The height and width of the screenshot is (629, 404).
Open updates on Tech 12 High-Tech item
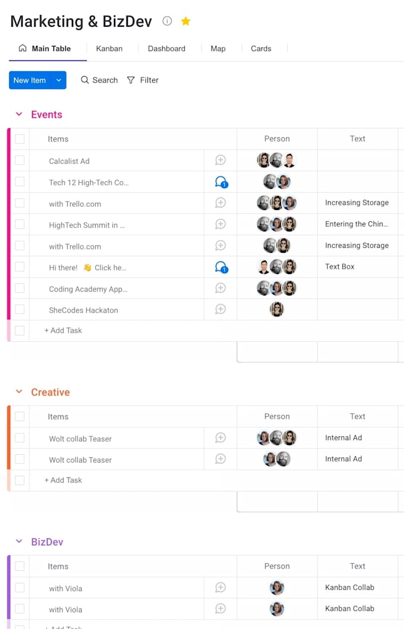(x=221, y=182)
